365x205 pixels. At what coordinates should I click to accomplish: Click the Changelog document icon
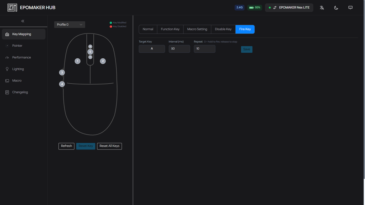coord(7,92)
